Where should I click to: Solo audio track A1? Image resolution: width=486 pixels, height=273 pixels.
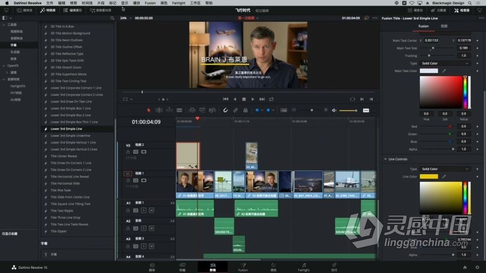click(x=143, y=211)
